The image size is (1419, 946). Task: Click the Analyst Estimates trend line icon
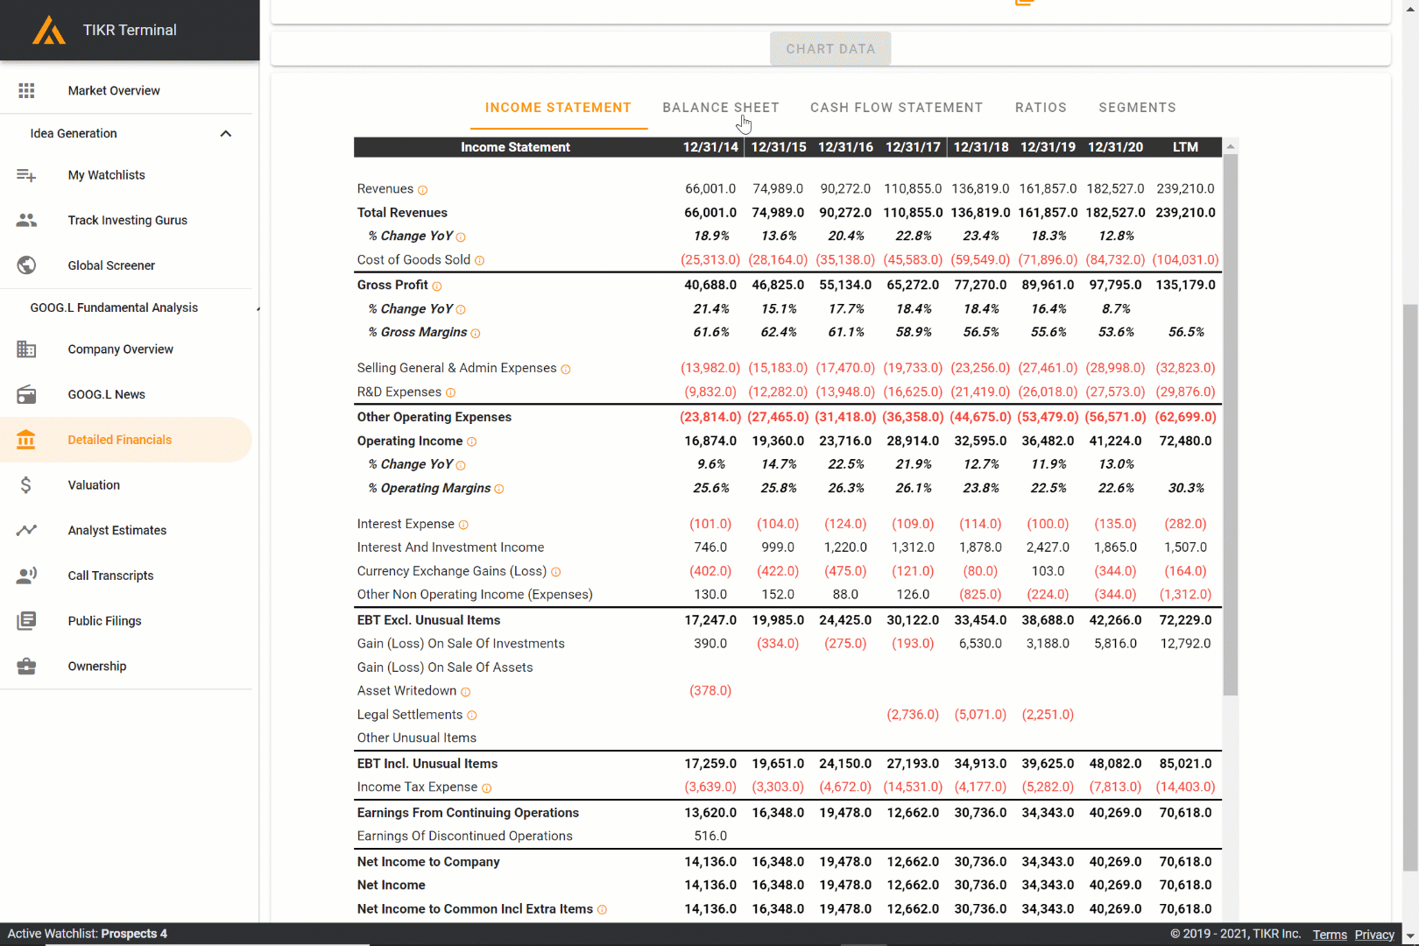(26, 530)
